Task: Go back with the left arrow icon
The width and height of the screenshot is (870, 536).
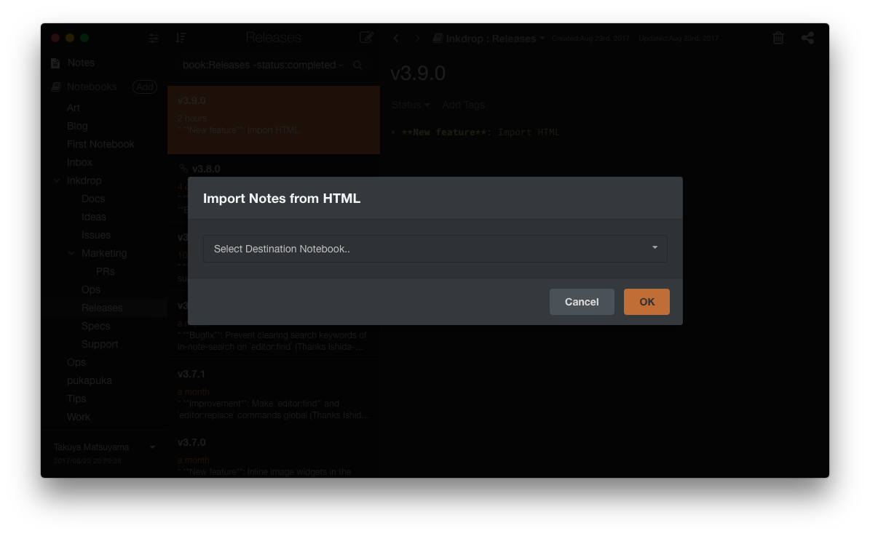Action: 396,39
